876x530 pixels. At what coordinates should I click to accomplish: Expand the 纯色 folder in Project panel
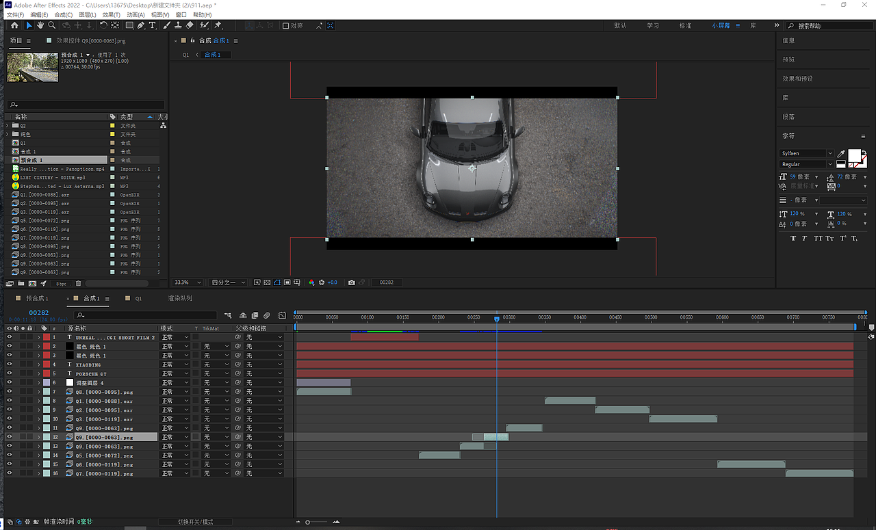pos(8,134)
